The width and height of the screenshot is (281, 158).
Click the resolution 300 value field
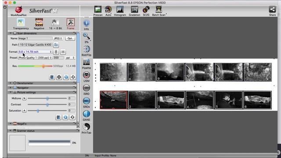click(x=58, y=58)
